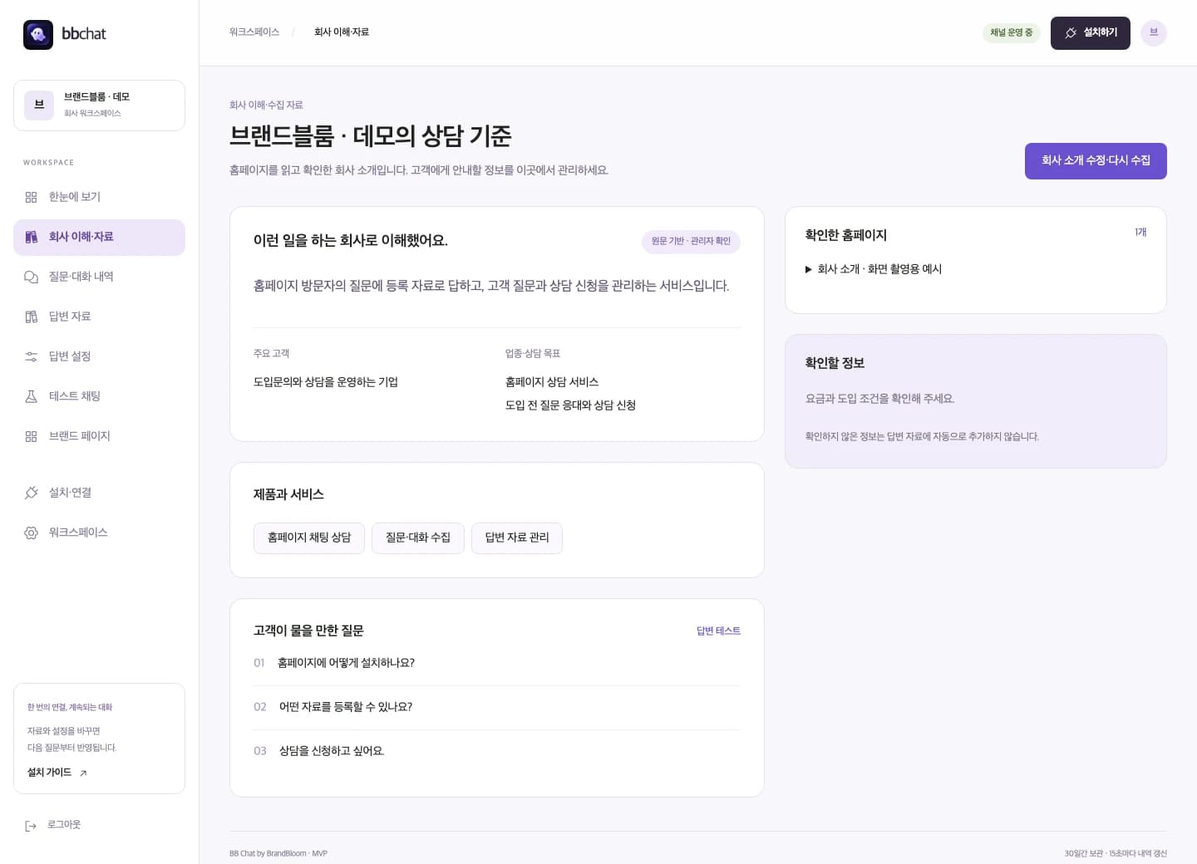Viewport: 1197px width, 864px height.
Task: Select question 홈페이지에 어떻게 설치하나요?
Action: click(x=497, y=663)
